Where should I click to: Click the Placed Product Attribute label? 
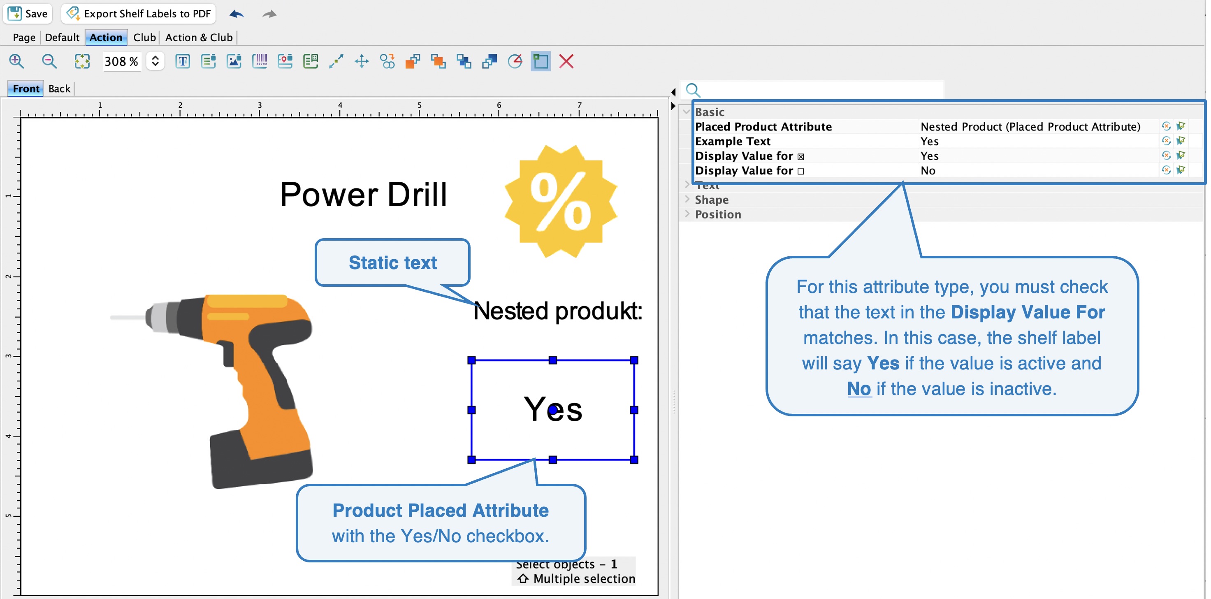tap(763, 126)
